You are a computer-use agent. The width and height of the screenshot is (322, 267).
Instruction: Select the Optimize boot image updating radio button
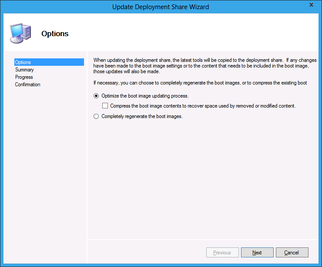click(x=96, y=96)
